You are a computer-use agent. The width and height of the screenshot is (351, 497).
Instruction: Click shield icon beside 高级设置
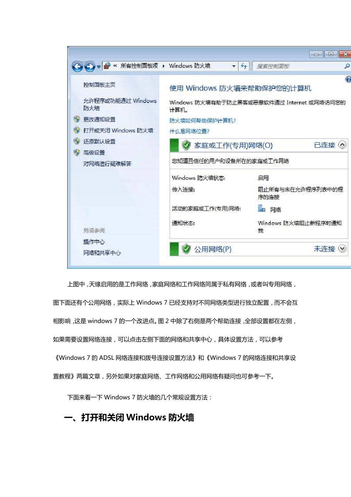pos(76,152)
